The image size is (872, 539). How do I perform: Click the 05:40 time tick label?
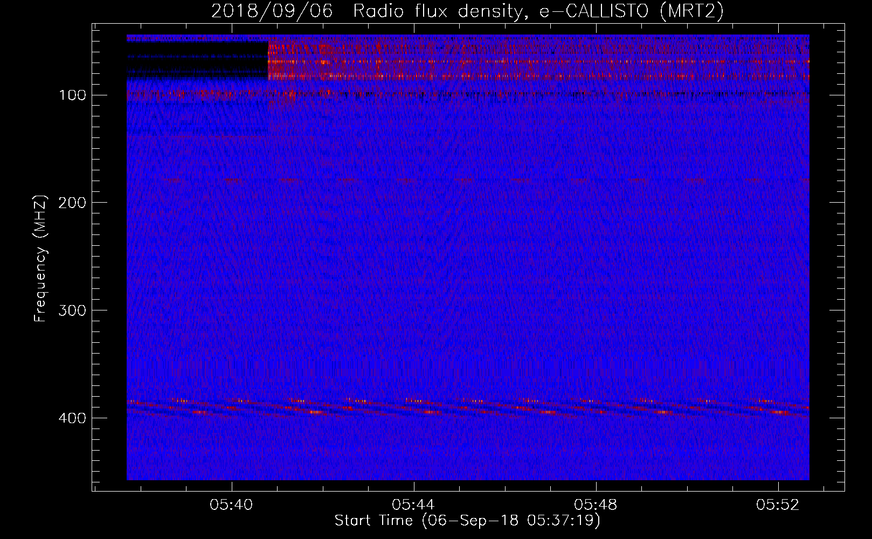click(x=231, y=505)
